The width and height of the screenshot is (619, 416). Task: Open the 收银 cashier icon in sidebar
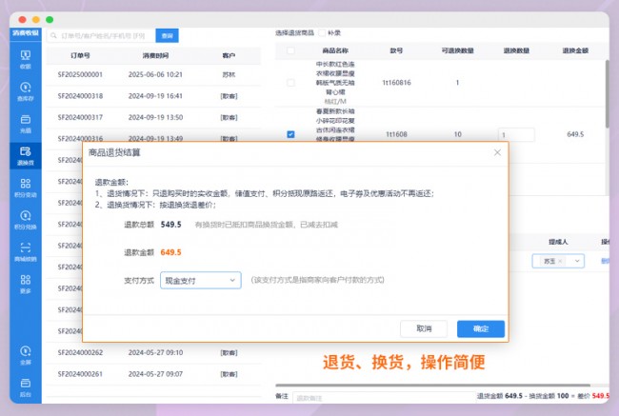(x=26, y=58)
